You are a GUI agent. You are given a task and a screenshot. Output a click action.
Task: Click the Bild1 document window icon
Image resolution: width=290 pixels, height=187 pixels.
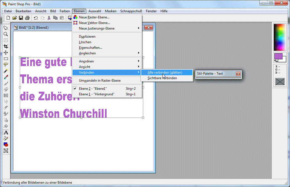pyautogui.click(x=16, y=28)
